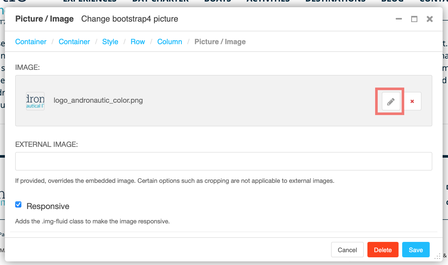Close the Picture / Image dialog

click(x=430, y=19)
